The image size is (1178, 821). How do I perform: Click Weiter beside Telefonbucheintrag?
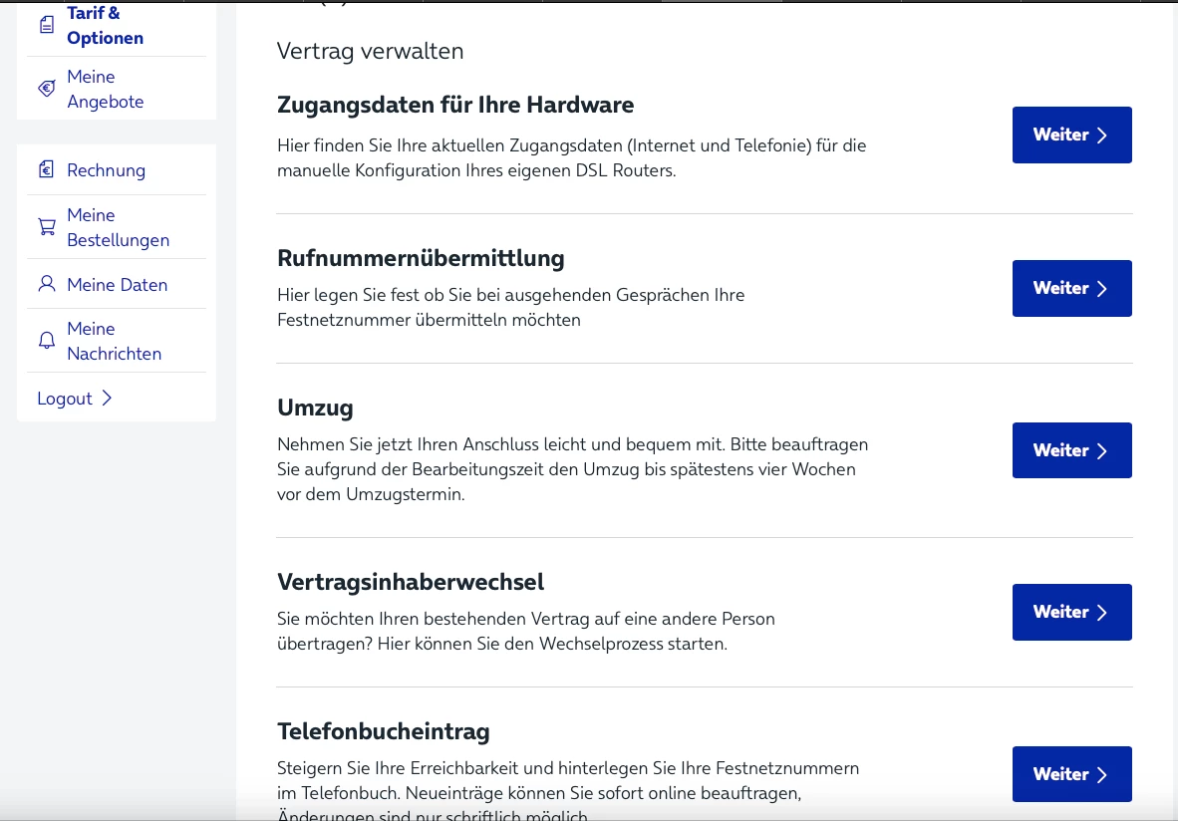pos(1071,774)
